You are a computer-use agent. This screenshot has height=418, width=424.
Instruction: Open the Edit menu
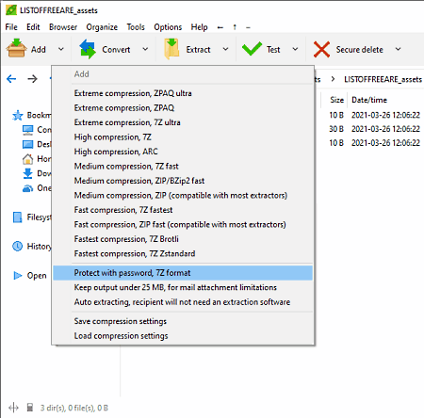[x=33, y=27]
